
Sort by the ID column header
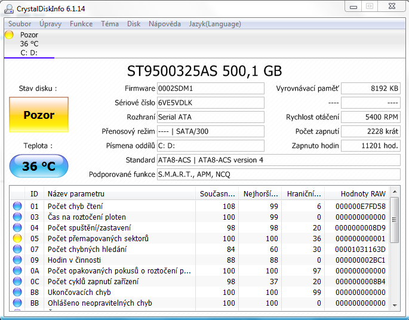(x=34, y=194)
